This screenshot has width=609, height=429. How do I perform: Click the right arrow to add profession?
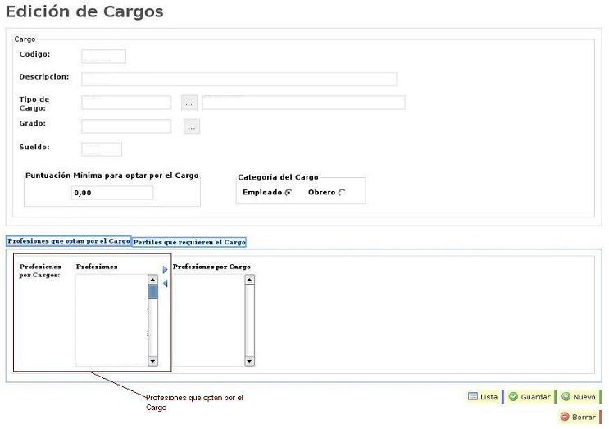click(165, 269)
